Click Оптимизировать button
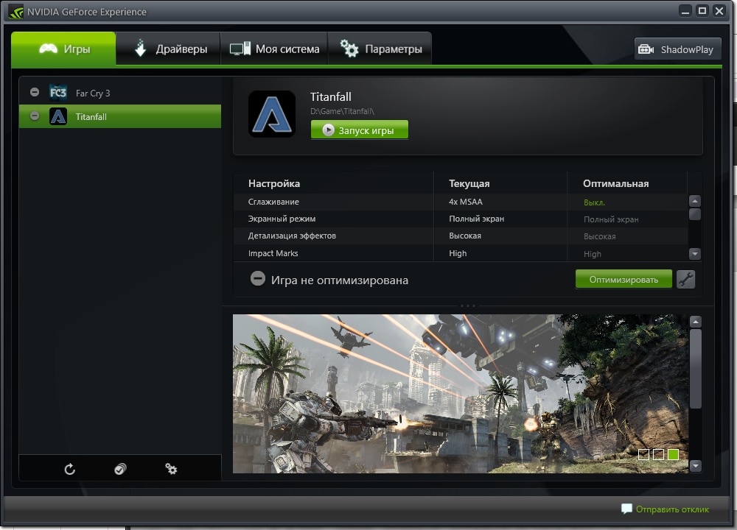This screenshot has width=737, height=530. pos(624,279)
